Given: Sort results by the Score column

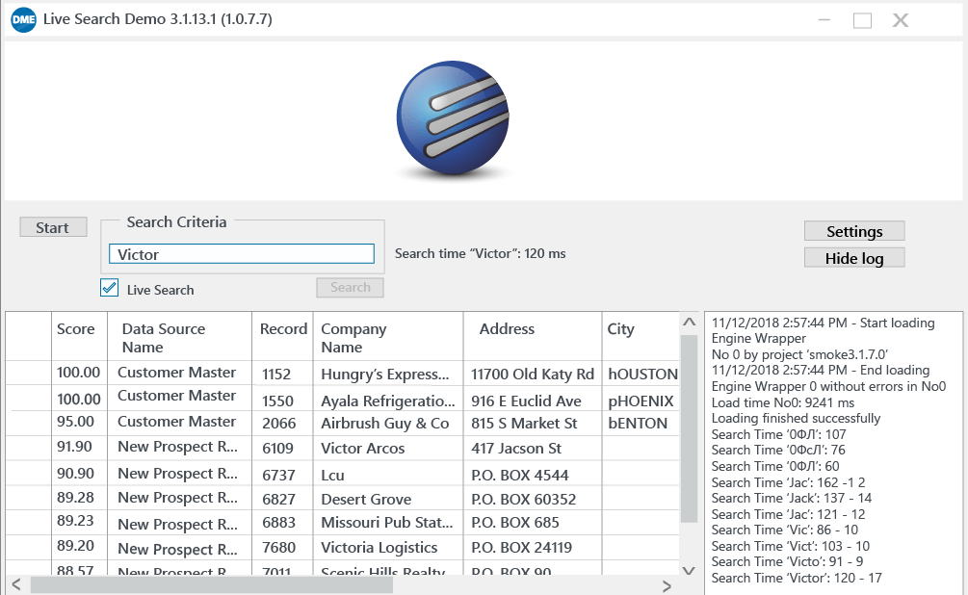Looking at the screenshot, I should click(x=79, y=328).
